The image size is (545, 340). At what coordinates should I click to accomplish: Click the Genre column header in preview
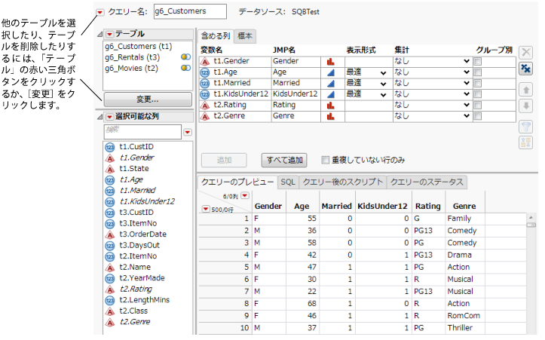(464, 206)
